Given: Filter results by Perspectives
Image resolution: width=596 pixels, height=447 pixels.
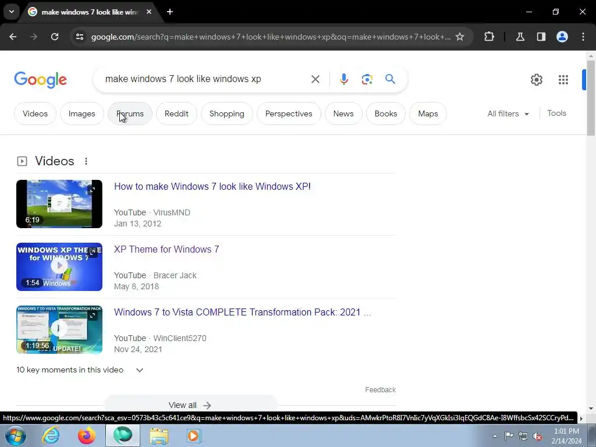Looking at the screenshot, I should coord(289,113).
